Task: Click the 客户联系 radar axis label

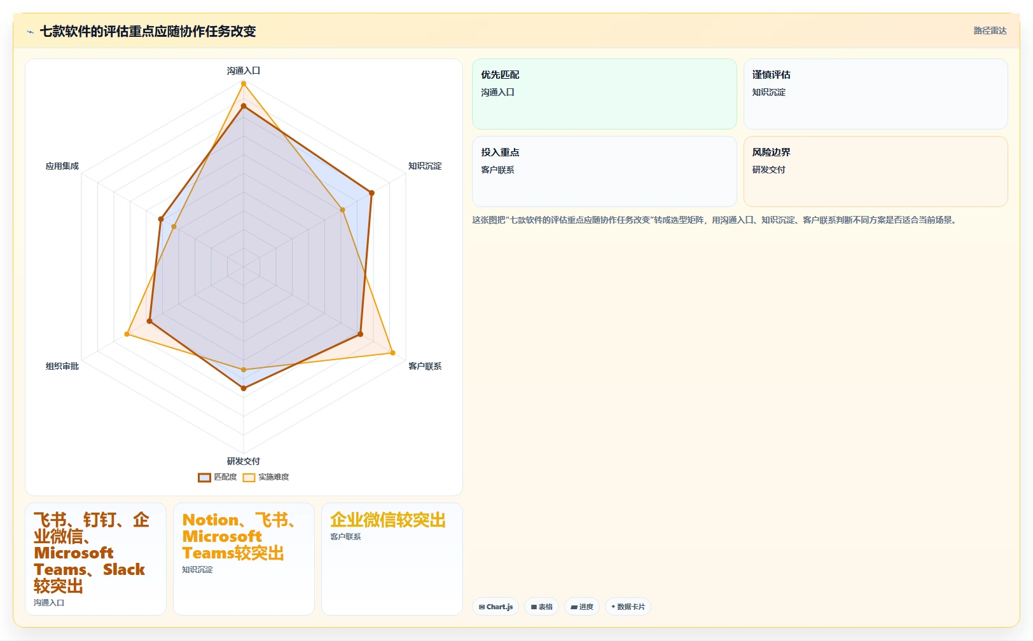Action: tap(425, 366)
